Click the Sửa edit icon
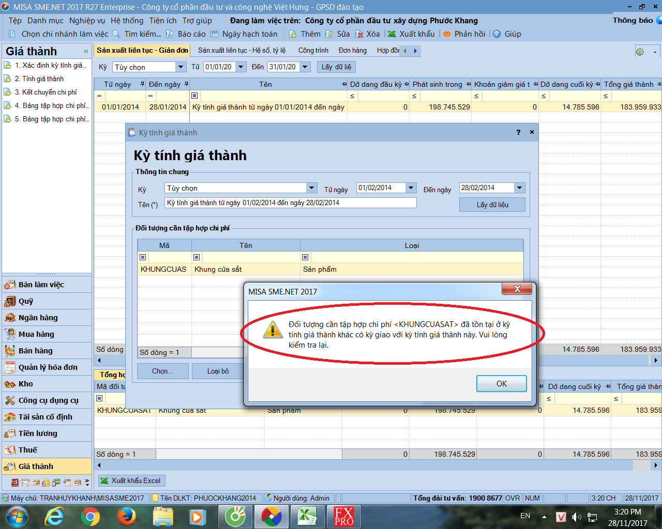Image resolution: width=662 pixels, height=529 pixels. coord(329,34)
